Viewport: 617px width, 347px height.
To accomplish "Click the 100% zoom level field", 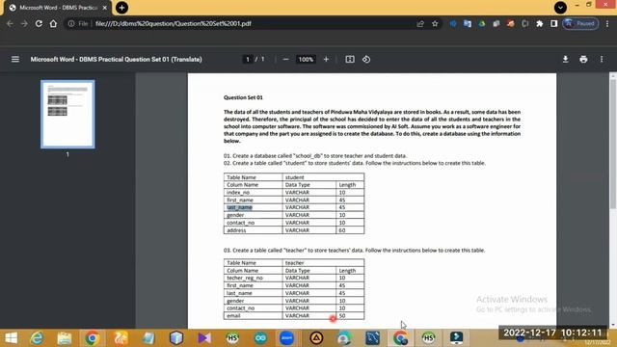I will pyautogui.click(x=306, y=60).
